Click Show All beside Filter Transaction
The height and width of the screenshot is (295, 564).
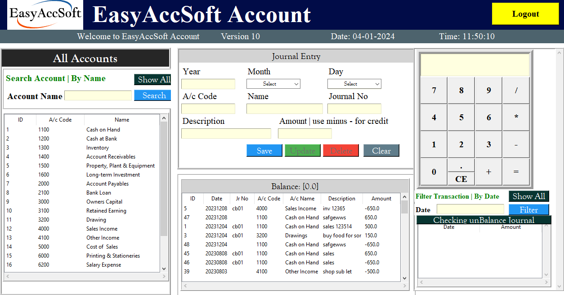(x=529, y=196)
